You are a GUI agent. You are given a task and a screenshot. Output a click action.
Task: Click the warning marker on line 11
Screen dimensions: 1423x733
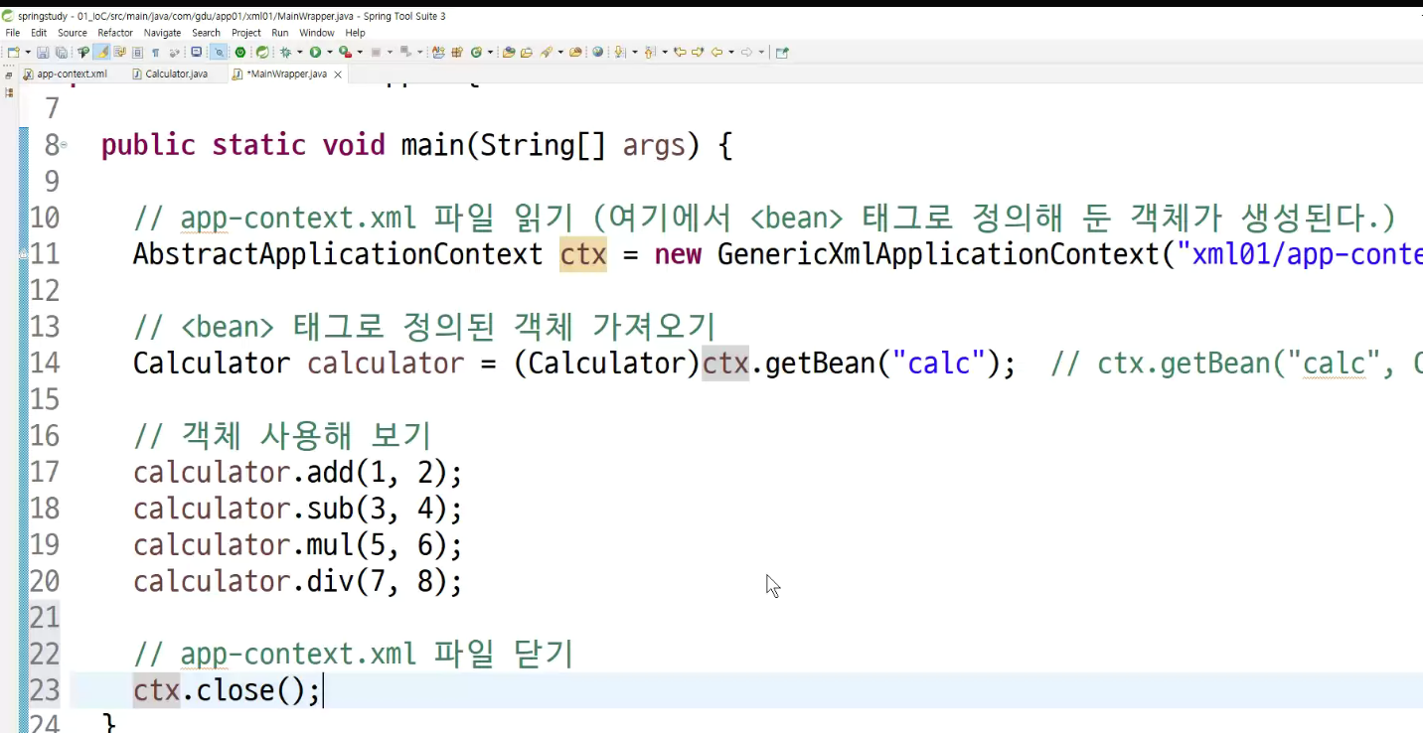coord(24,254)
